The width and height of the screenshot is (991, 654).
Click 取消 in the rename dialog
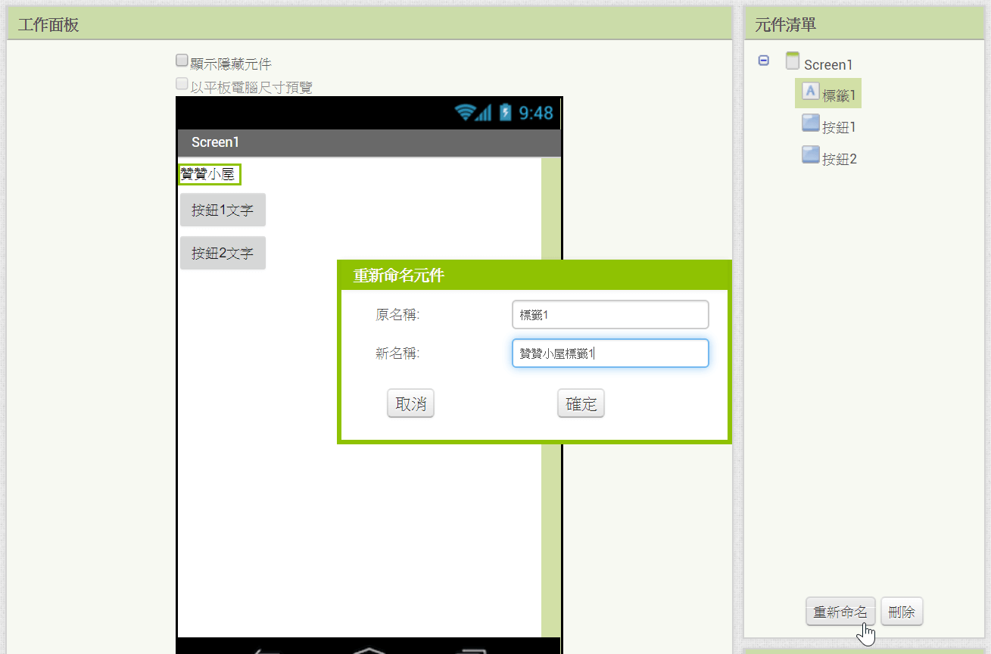coord(410,403)
